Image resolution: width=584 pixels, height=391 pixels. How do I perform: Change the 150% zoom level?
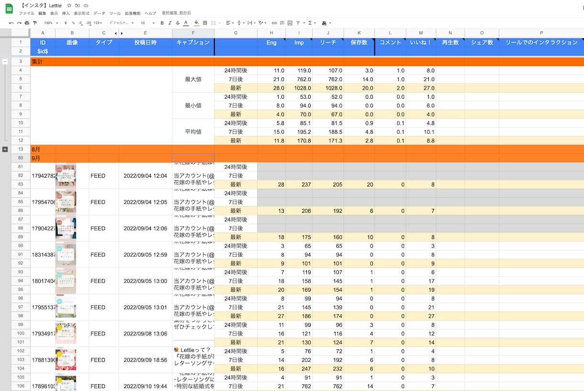coord(51,23)
